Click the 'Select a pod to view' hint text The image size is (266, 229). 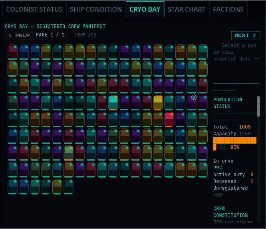236,52
